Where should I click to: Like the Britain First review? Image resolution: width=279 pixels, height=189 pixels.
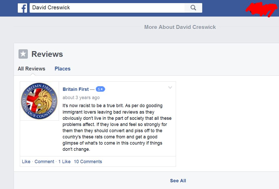coord(26,162)
